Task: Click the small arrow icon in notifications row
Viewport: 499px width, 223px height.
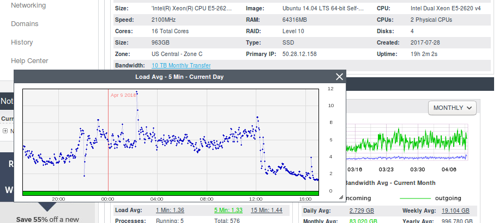Action: [x=5, y=131]
